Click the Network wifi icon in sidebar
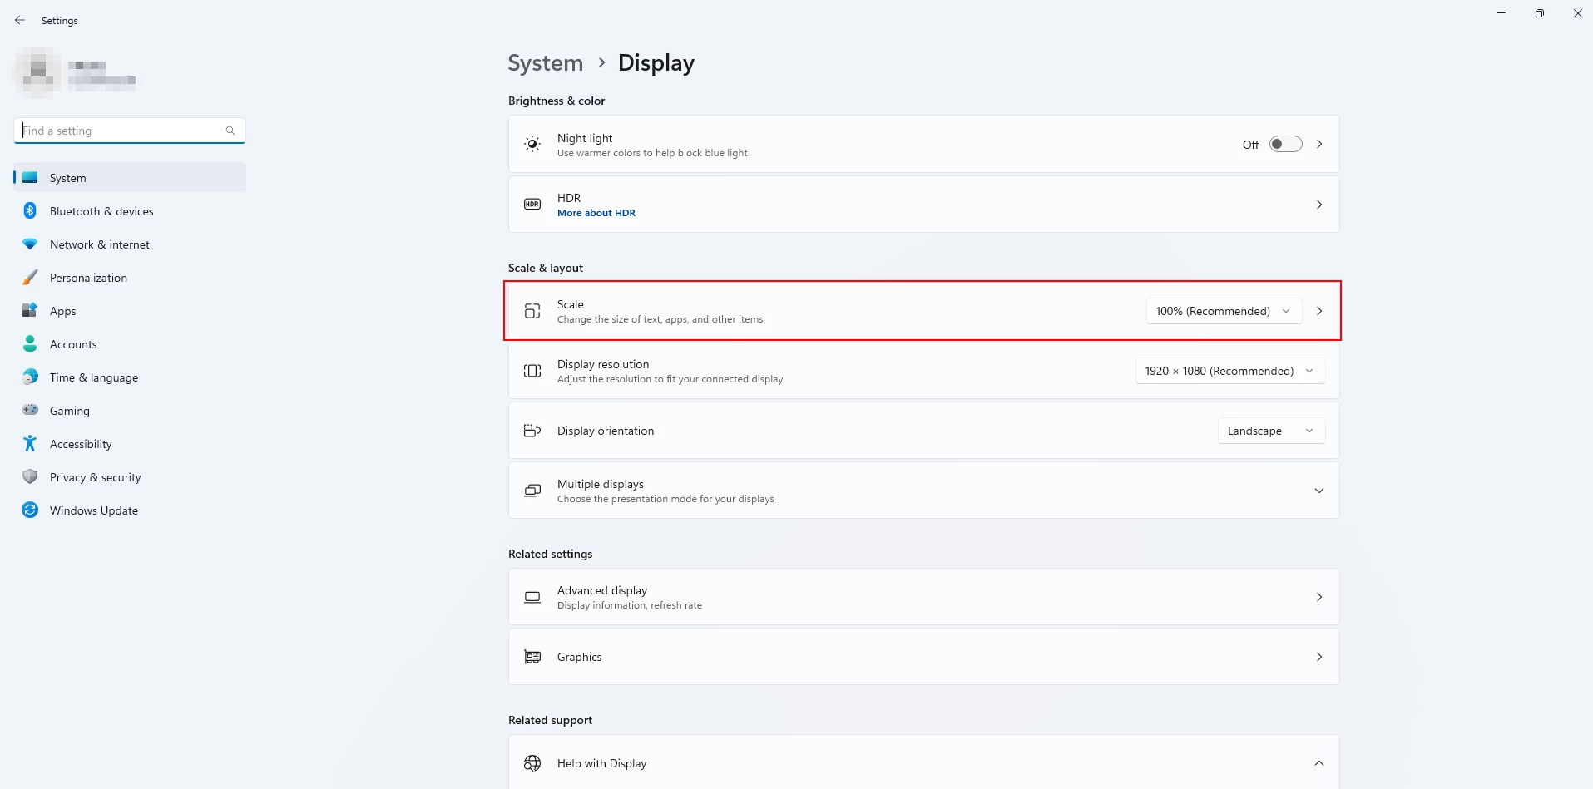This screenshot has height=789, width=1593. (30, 244)
